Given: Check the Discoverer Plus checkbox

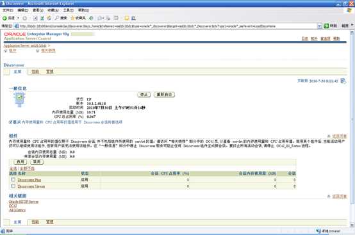Looking at the screenshot, I should coord(13,179).
